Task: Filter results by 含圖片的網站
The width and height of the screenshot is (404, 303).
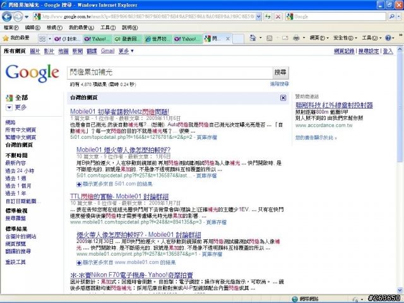Action: [x=21, y=236]
